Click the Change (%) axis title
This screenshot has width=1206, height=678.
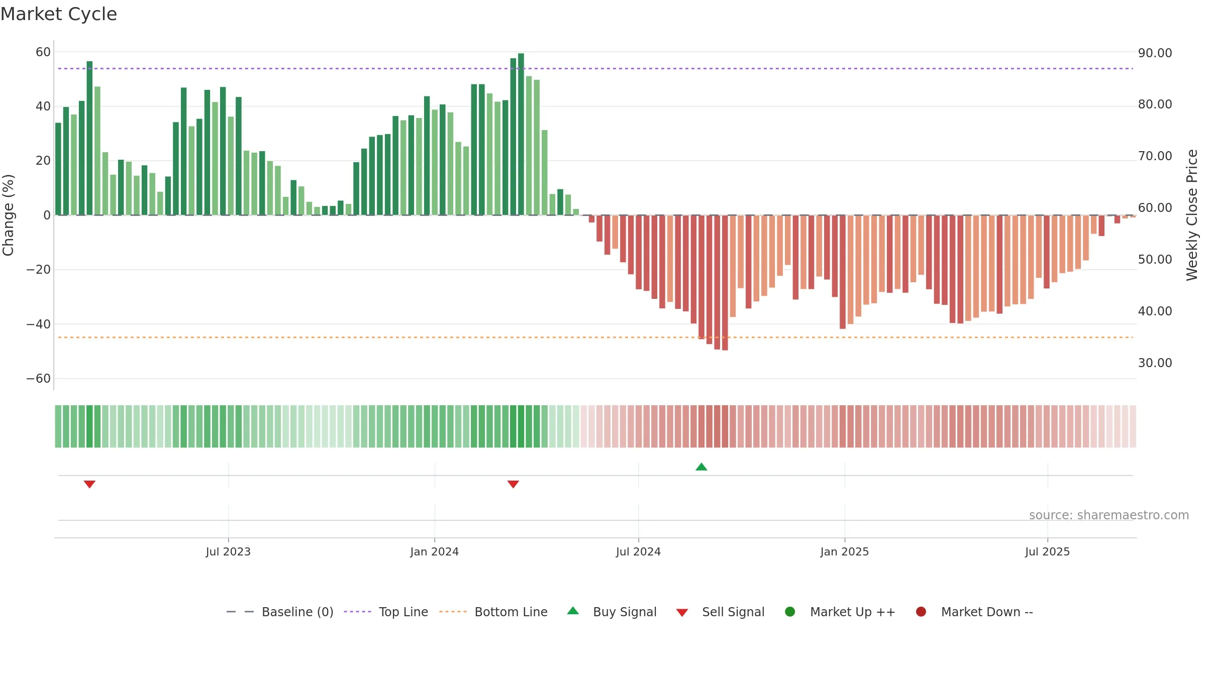tap(8, 215)
